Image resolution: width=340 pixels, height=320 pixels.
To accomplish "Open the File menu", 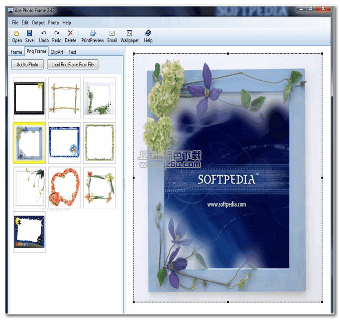I will [x=15, y=22].
